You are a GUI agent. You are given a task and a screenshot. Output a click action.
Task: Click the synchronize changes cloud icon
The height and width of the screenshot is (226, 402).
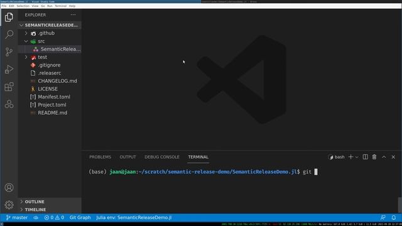coord(36,218)
